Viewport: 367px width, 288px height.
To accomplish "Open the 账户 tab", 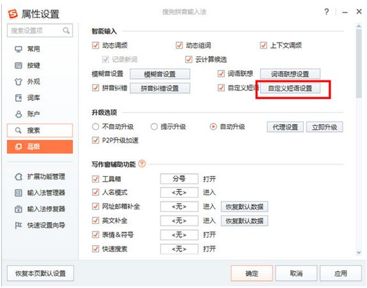I will pyautogui.click(x=40, y=114).
